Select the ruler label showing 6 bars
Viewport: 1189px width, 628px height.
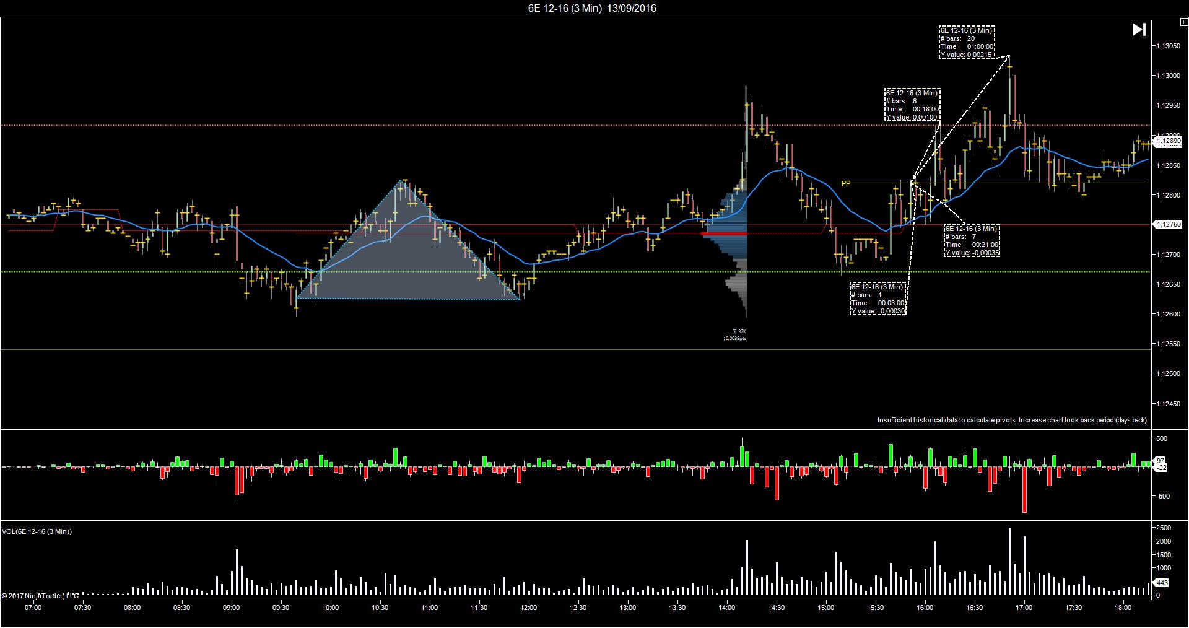pyautogui.click(x=912, y=105)
